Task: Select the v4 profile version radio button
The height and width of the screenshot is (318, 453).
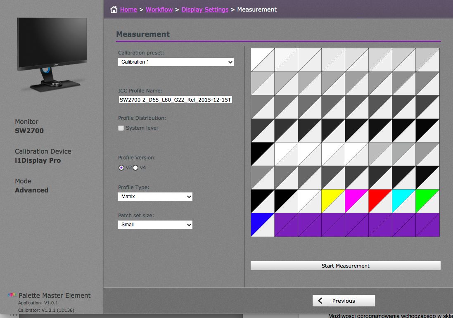Action: pos(135,168)
